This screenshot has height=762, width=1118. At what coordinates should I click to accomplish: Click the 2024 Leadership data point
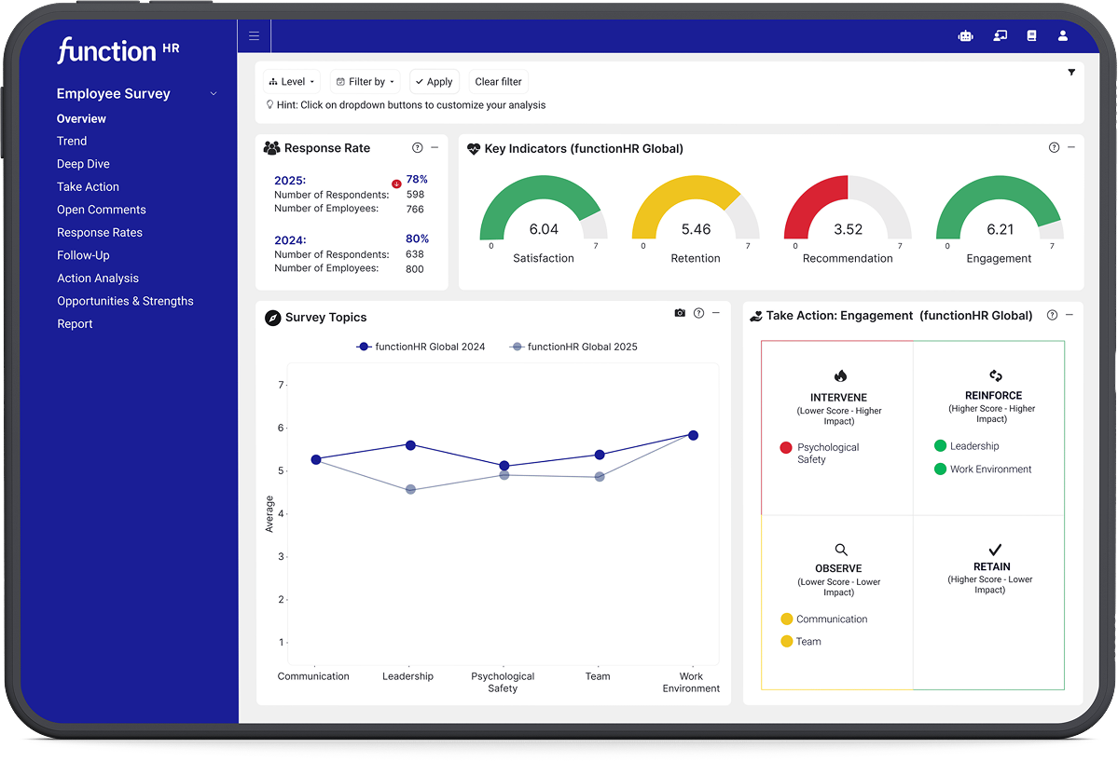pyautogui.click(x=410, y=445)
